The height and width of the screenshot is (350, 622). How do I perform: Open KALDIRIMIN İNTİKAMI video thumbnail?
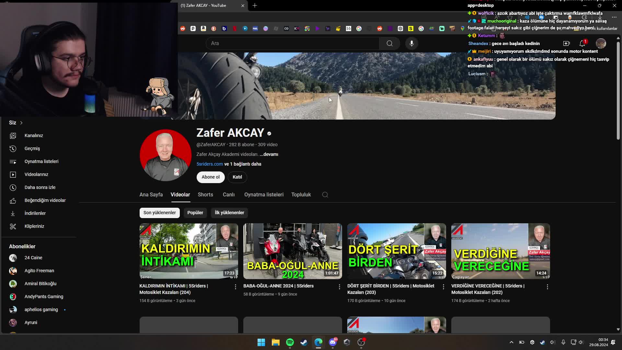(x=189, y=251)
